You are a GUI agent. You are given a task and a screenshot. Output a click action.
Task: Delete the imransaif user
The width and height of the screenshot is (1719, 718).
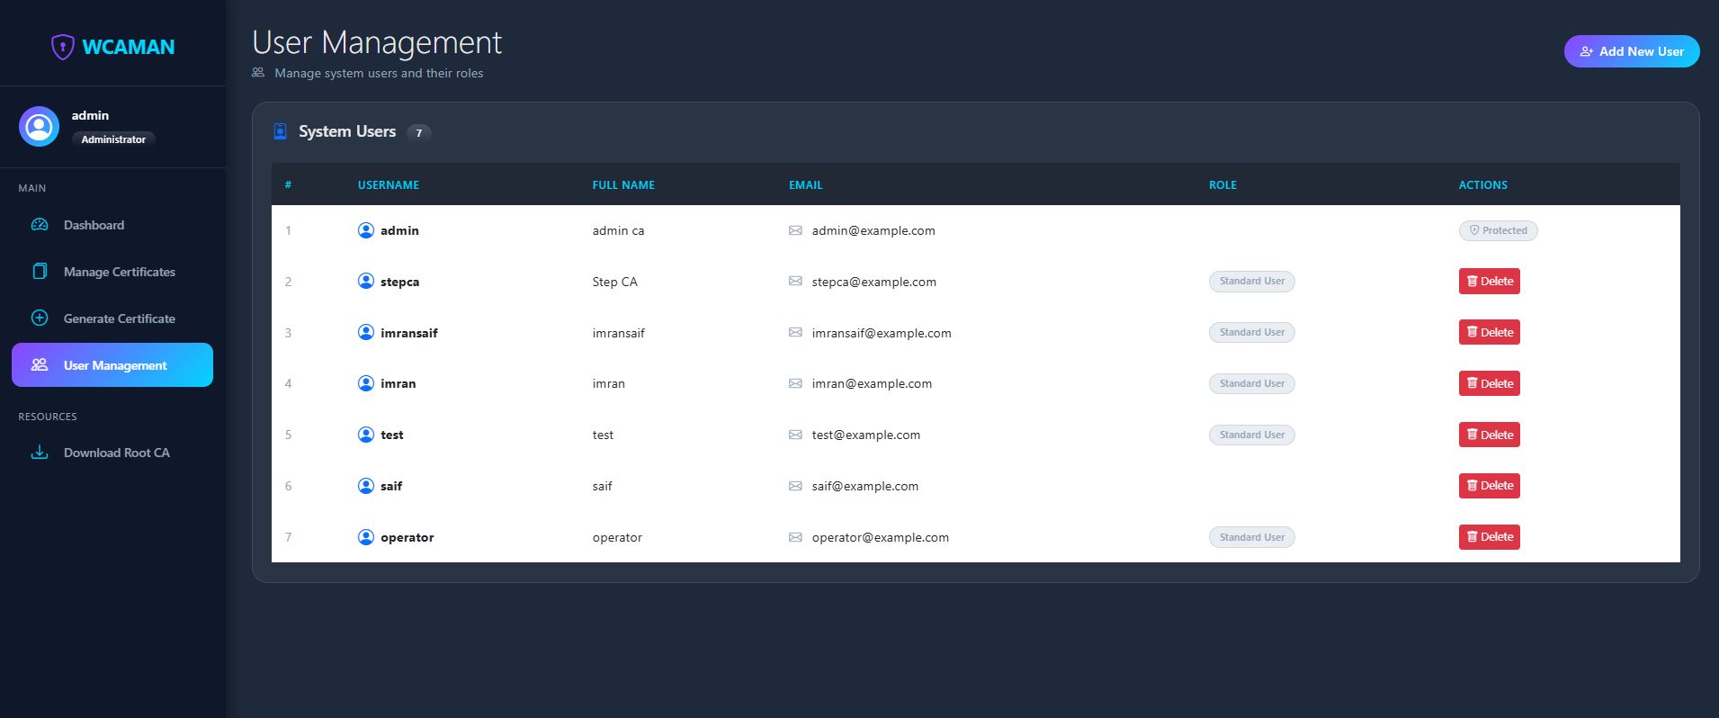[1489, 332]
